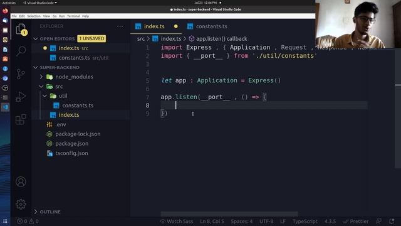Collapse the util folder
The height and width of the screenshot is (226, 401).
tap(44, 96)
